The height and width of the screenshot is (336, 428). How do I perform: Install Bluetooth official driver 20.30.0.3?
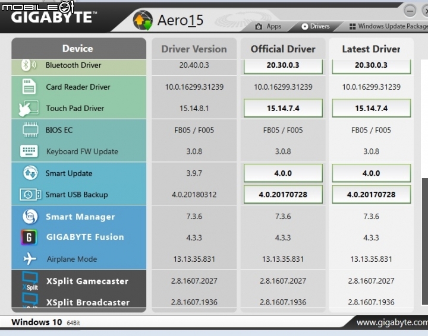click(x=283, y=66)
